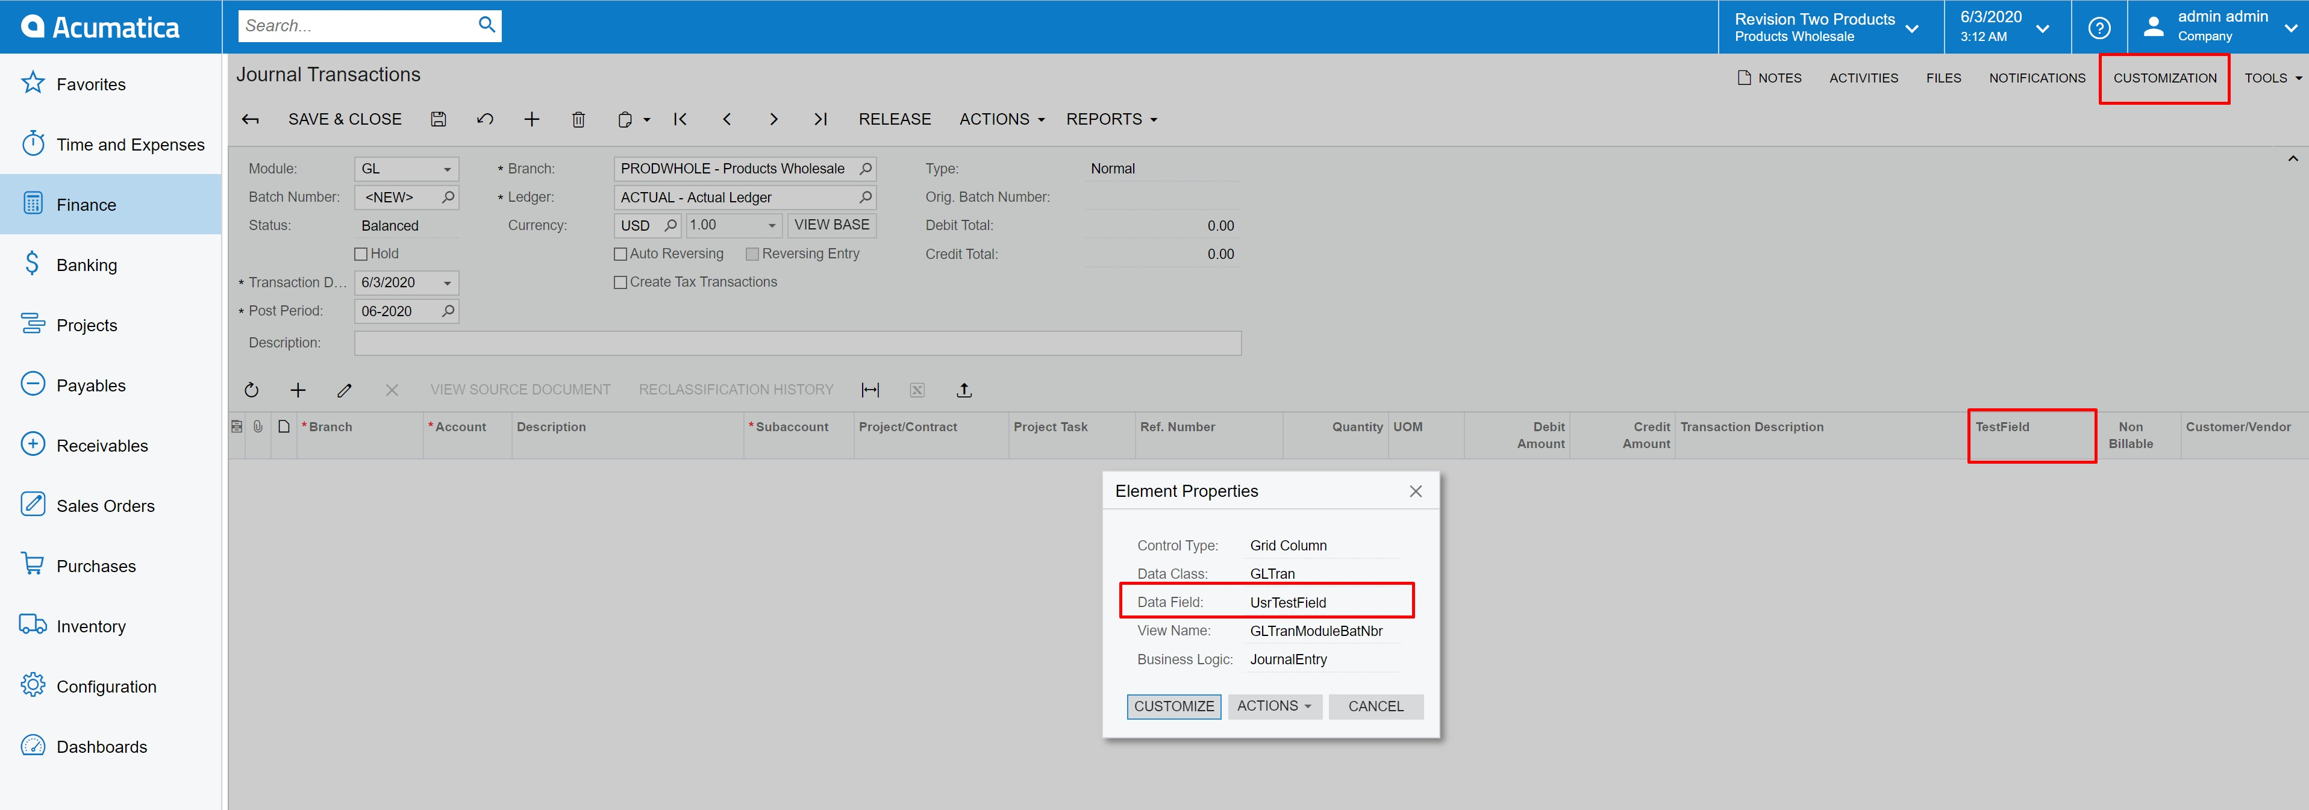Screen dimensions: 2309x810
Task: Open the help question mark icon
Action: [x=2098, y=28]
